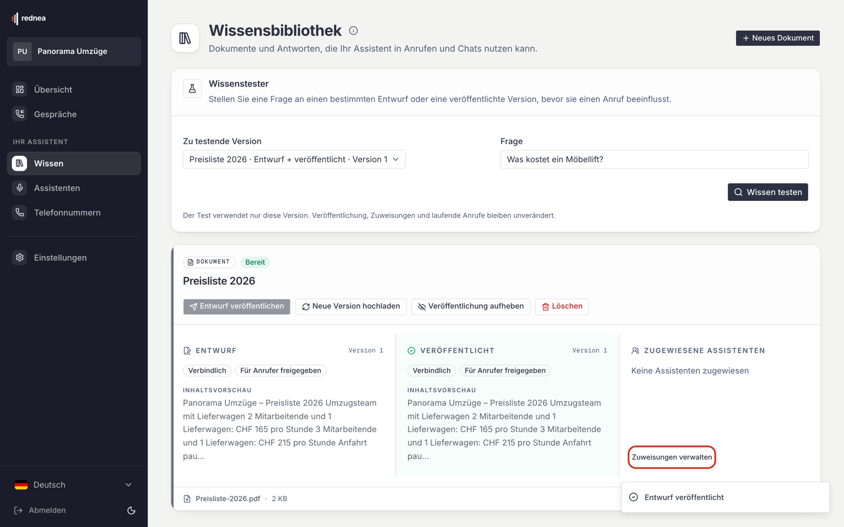Viewport: 844px width, 527px height.
Task: Open Übersicht in the sidebar
Action: [74, 90]
